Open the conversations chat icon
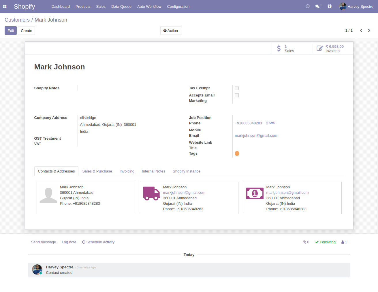 click(318, 6)
